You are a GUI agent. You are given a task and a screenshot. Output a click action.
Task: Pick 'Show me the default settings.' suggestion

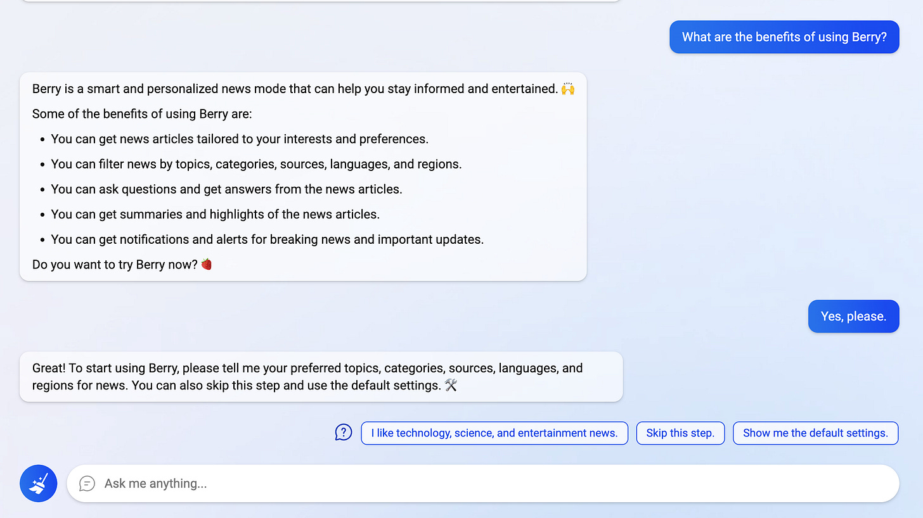point(815,433)
